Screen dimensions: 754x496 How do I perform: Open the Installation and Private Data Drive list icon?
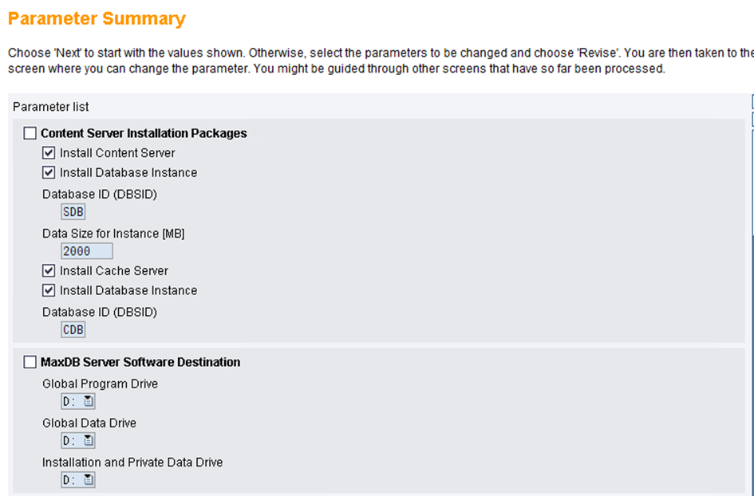[x=88, y=480]
